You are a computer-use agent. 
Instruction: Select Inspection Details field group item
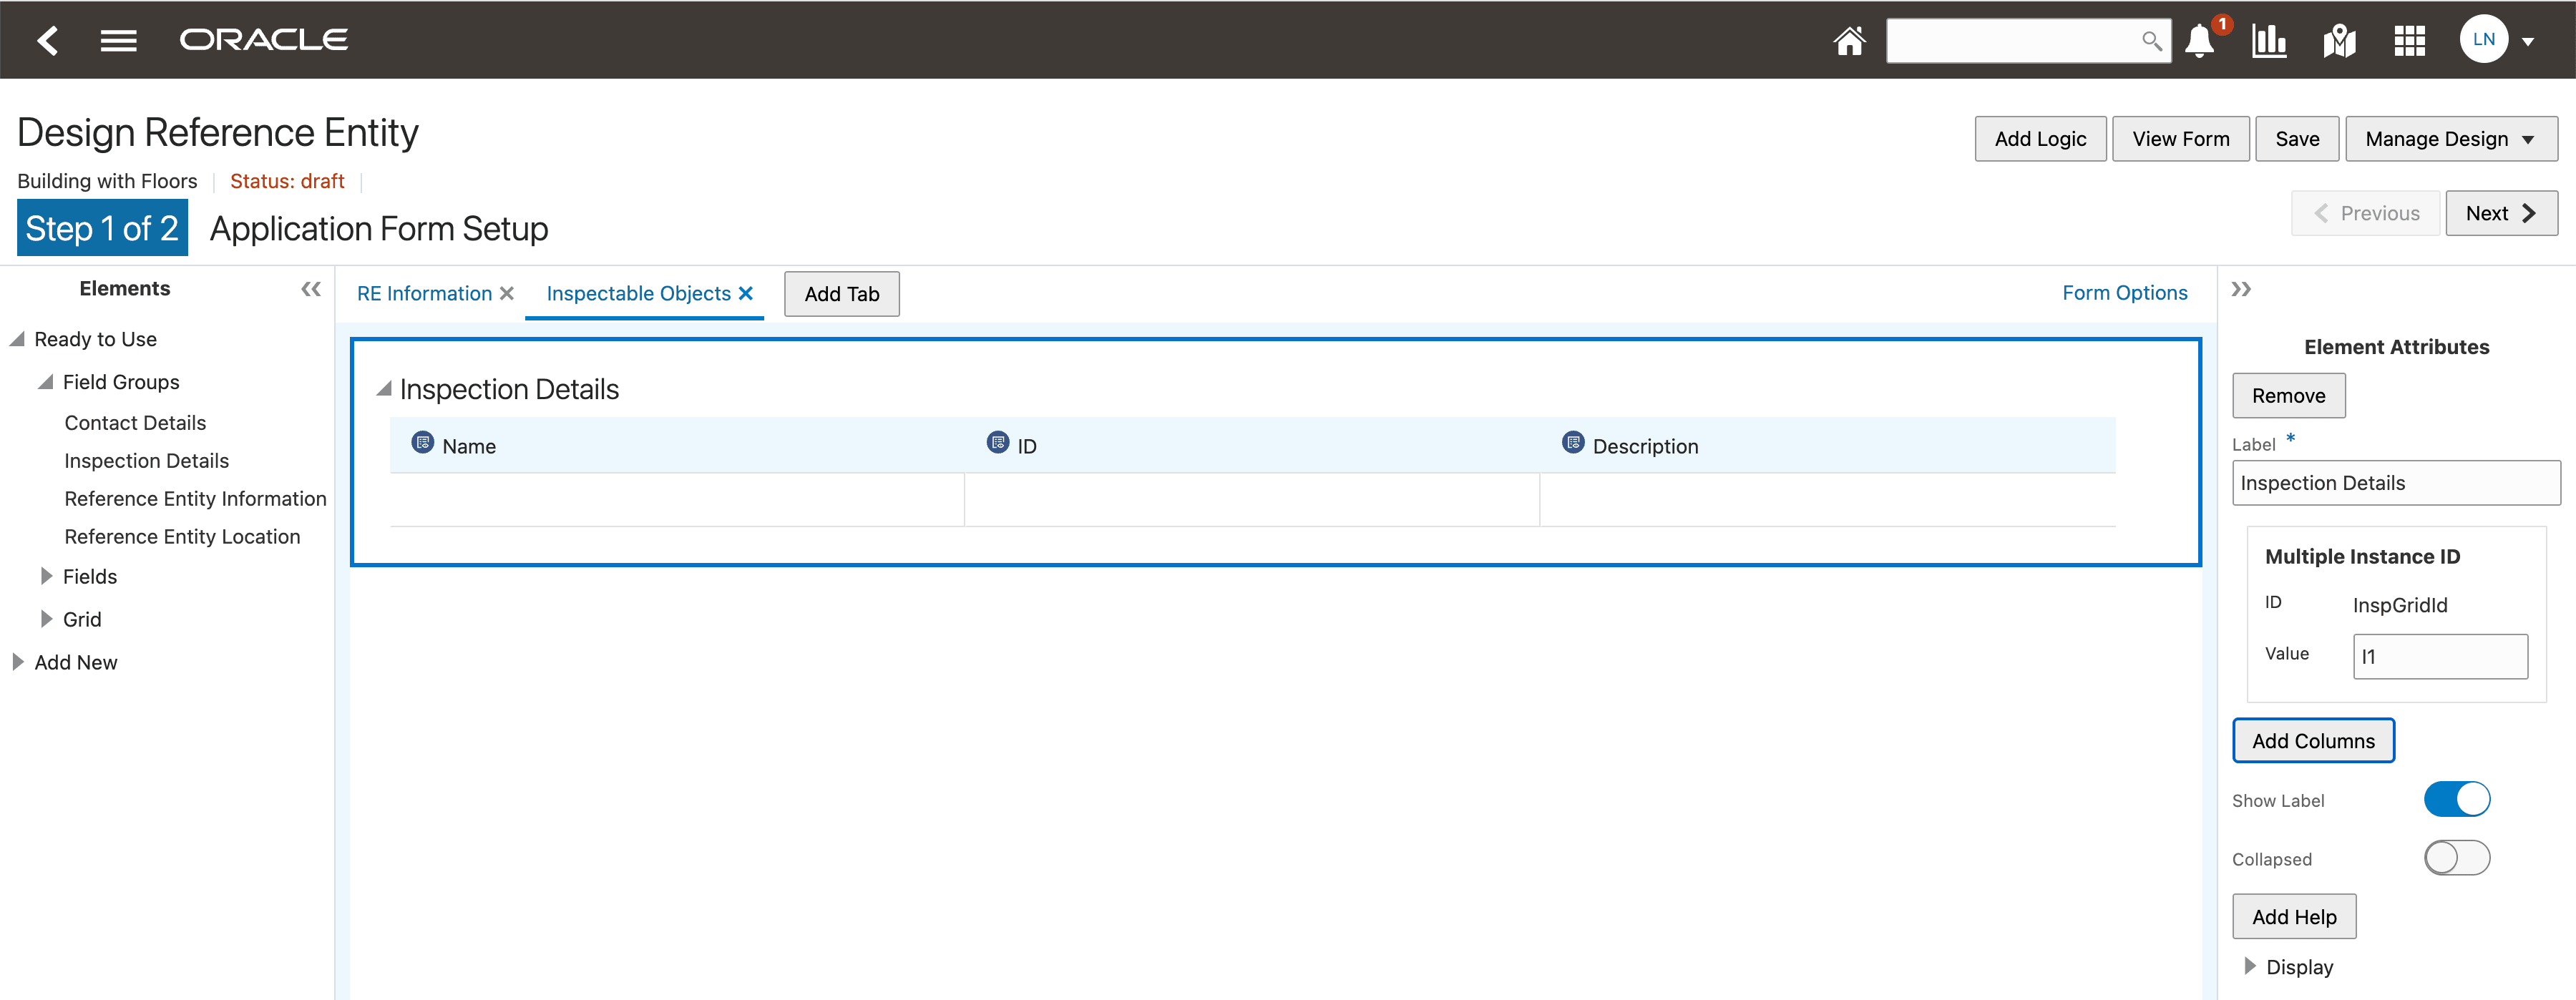point(146,461)
